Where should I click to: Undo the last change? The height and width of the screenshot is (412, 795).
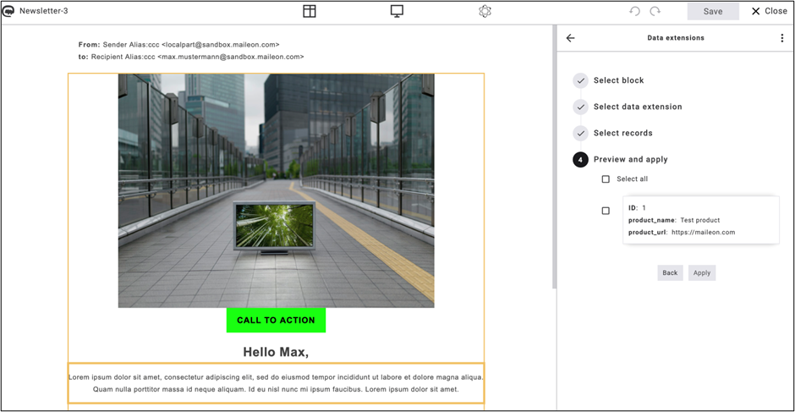coord(634,11)
